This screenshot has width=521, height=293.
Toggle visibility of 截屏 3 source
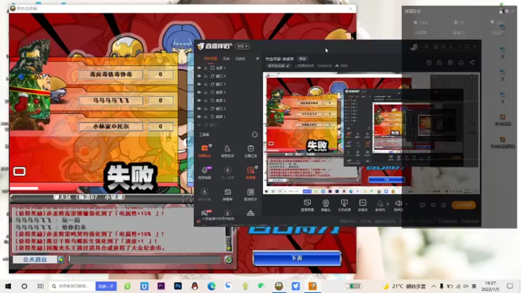click(199, 92)
